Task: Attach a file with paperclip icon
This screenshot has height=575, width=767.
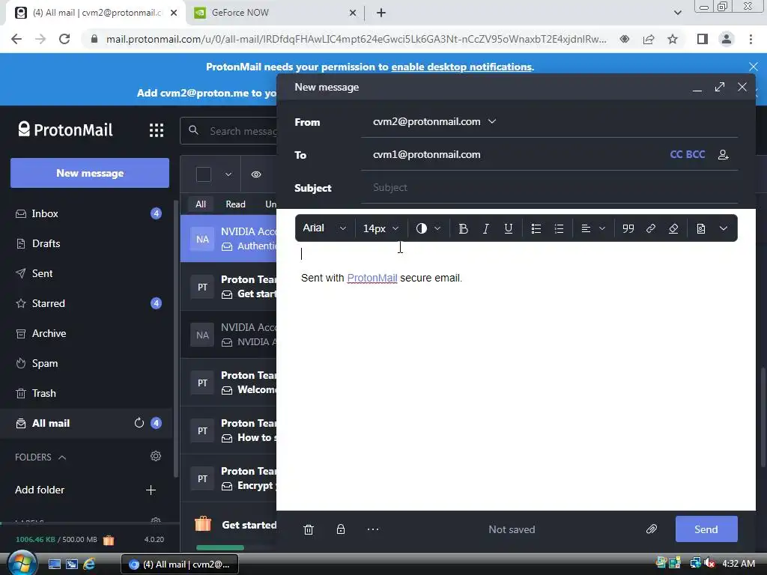Action: (652, 529)
